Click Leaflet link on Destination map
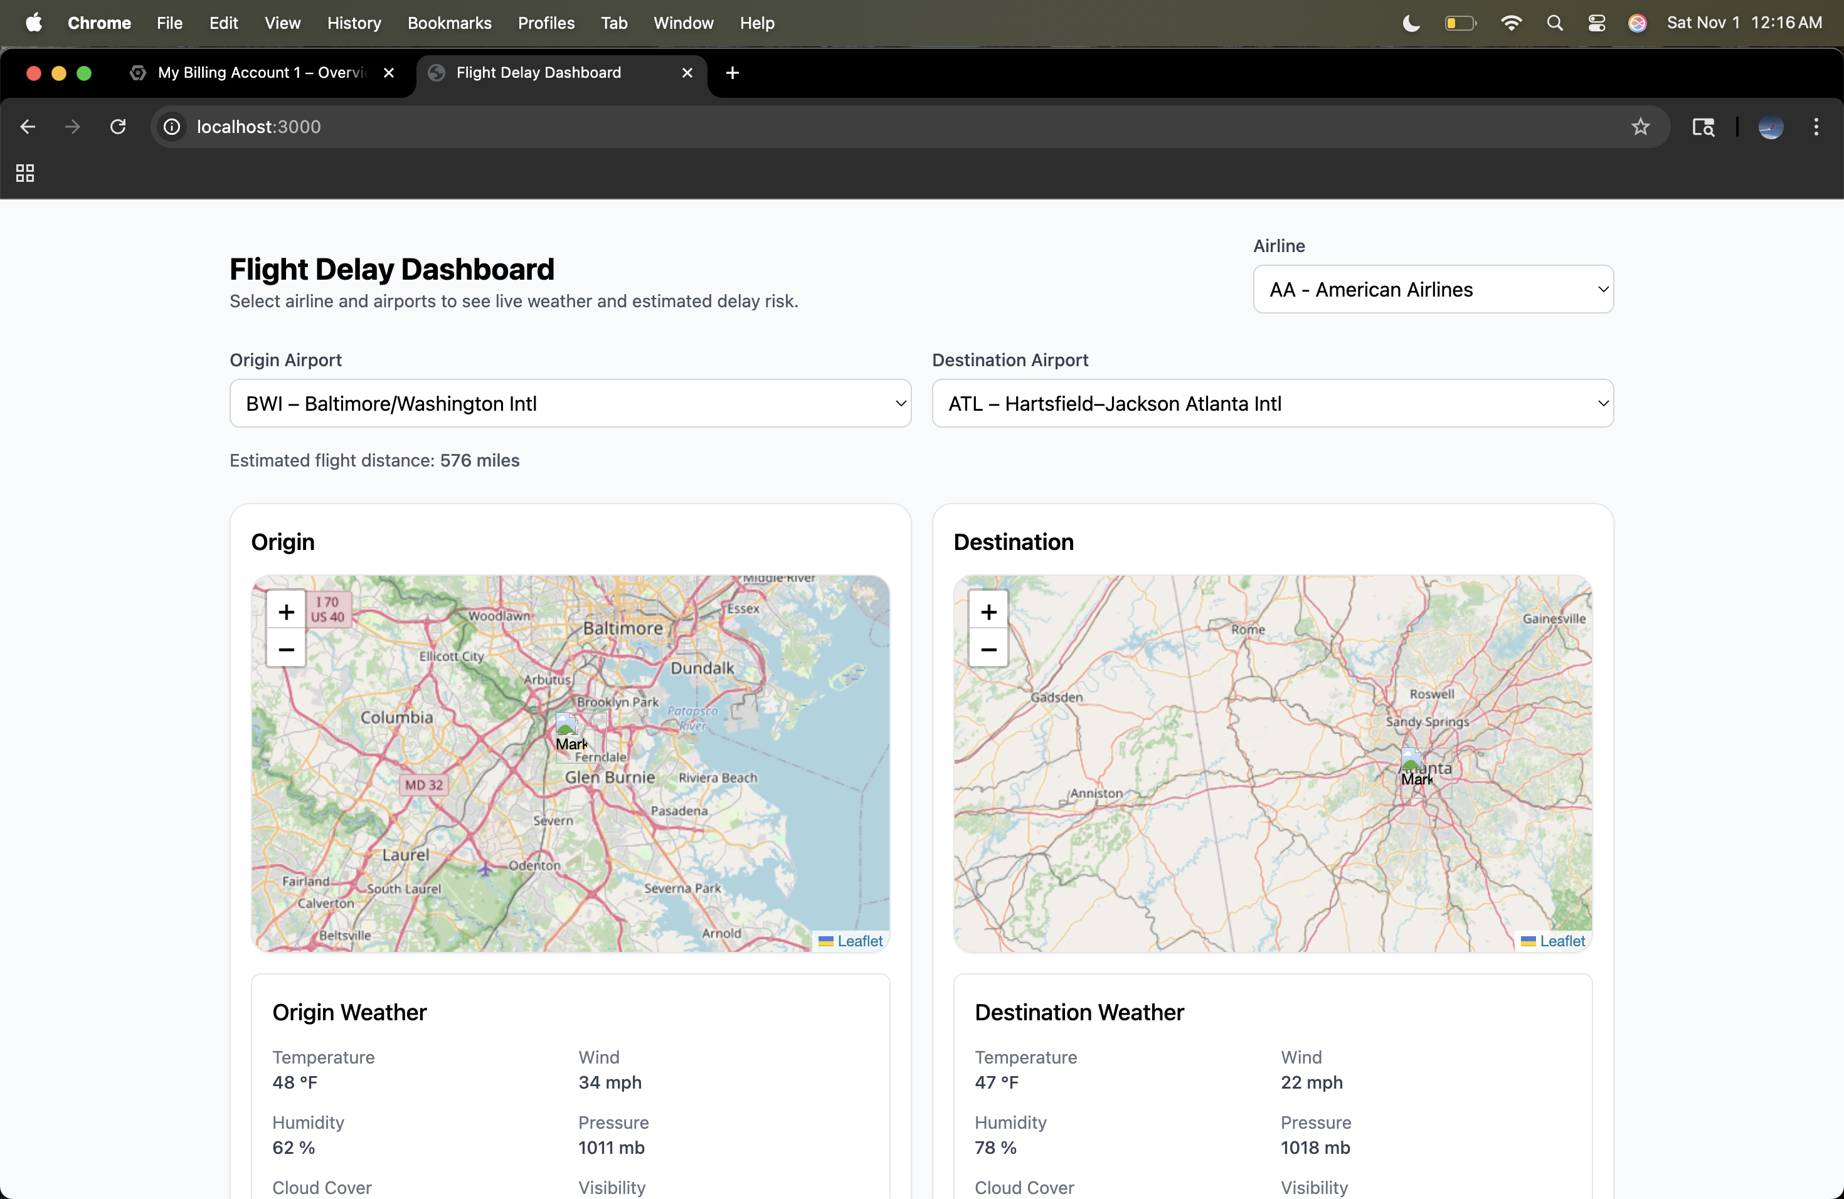 tap(1561, 940)
